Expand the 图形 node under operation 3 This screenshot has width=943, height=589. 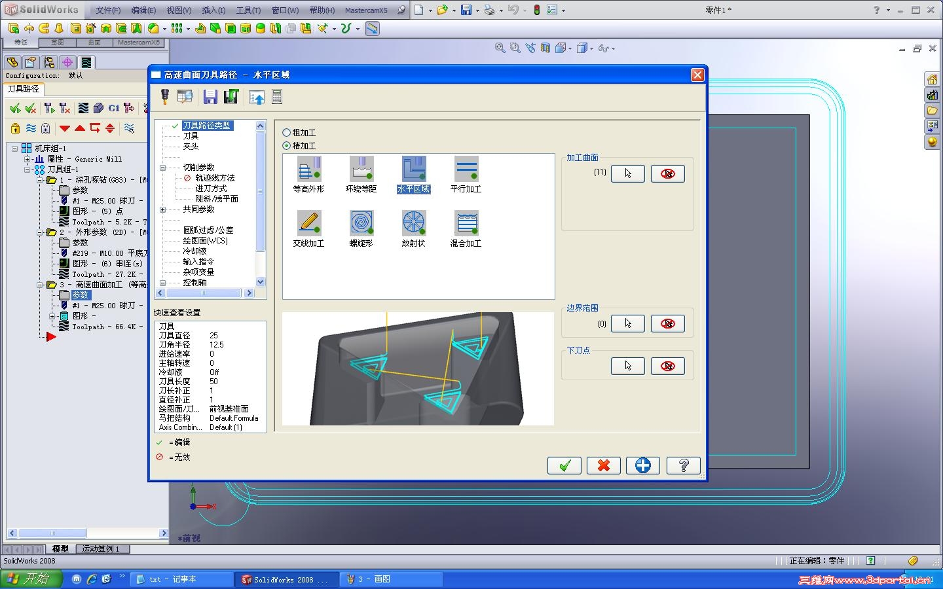[52, 316]
